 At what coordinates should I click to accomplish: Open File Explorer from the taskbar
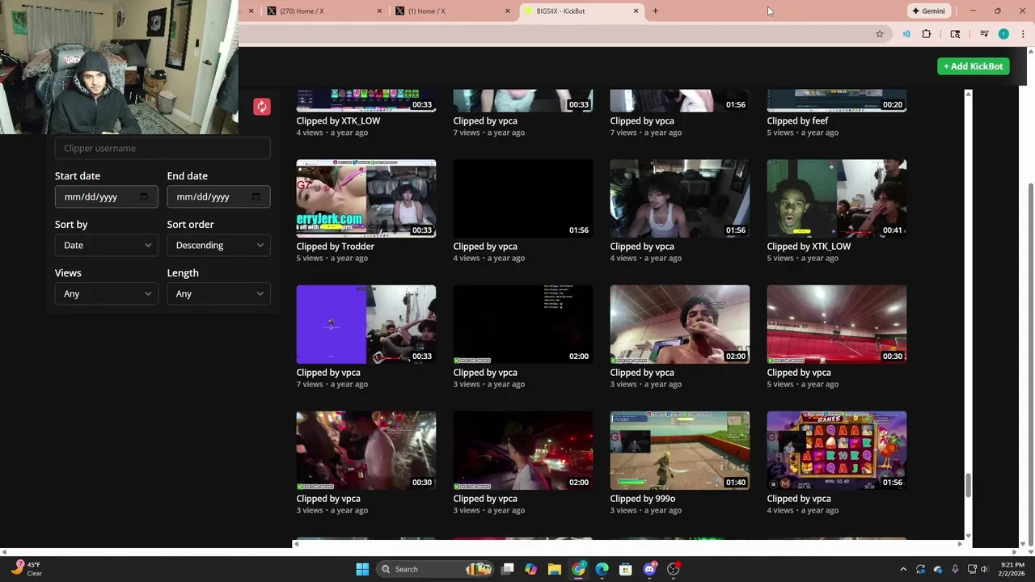click(554, 569)
